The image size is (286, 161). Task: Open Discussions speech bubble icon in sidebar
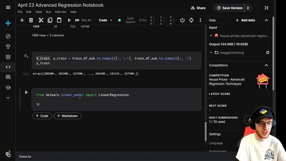[8, 77]
